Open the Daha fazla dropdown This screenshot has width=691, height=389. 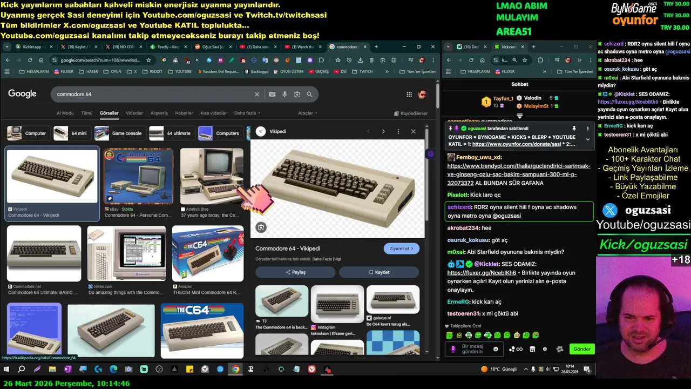pyautogui.click(x=247, y=113)
